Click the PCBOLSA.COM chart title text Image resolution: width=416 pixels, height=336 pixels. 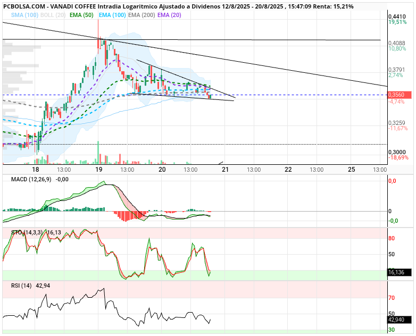24,6
